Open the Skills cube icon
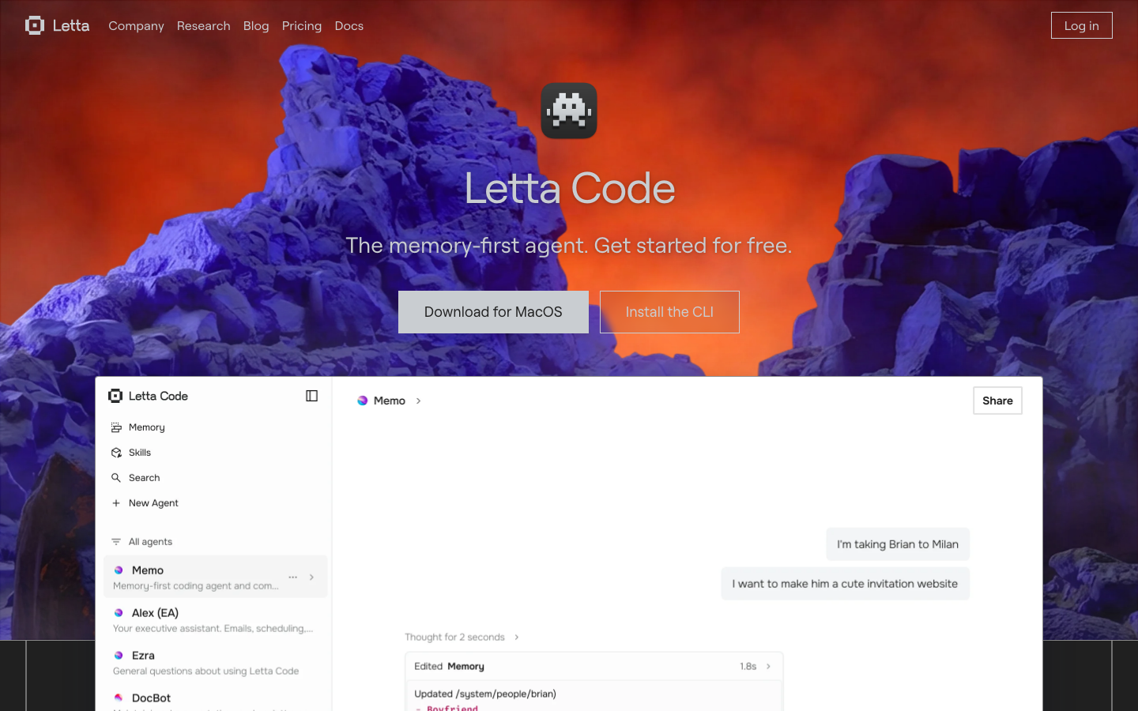 coord(116,453)
